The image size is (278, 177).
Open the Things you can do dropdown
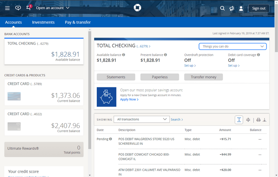tap(232, 46)
